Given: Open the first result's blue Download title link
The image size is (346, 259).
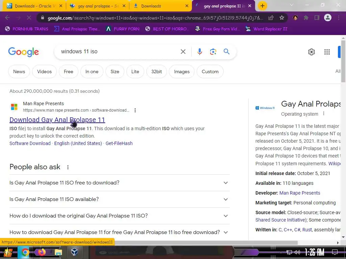Looking at the screenshot, I should click(x=57, y=120).
